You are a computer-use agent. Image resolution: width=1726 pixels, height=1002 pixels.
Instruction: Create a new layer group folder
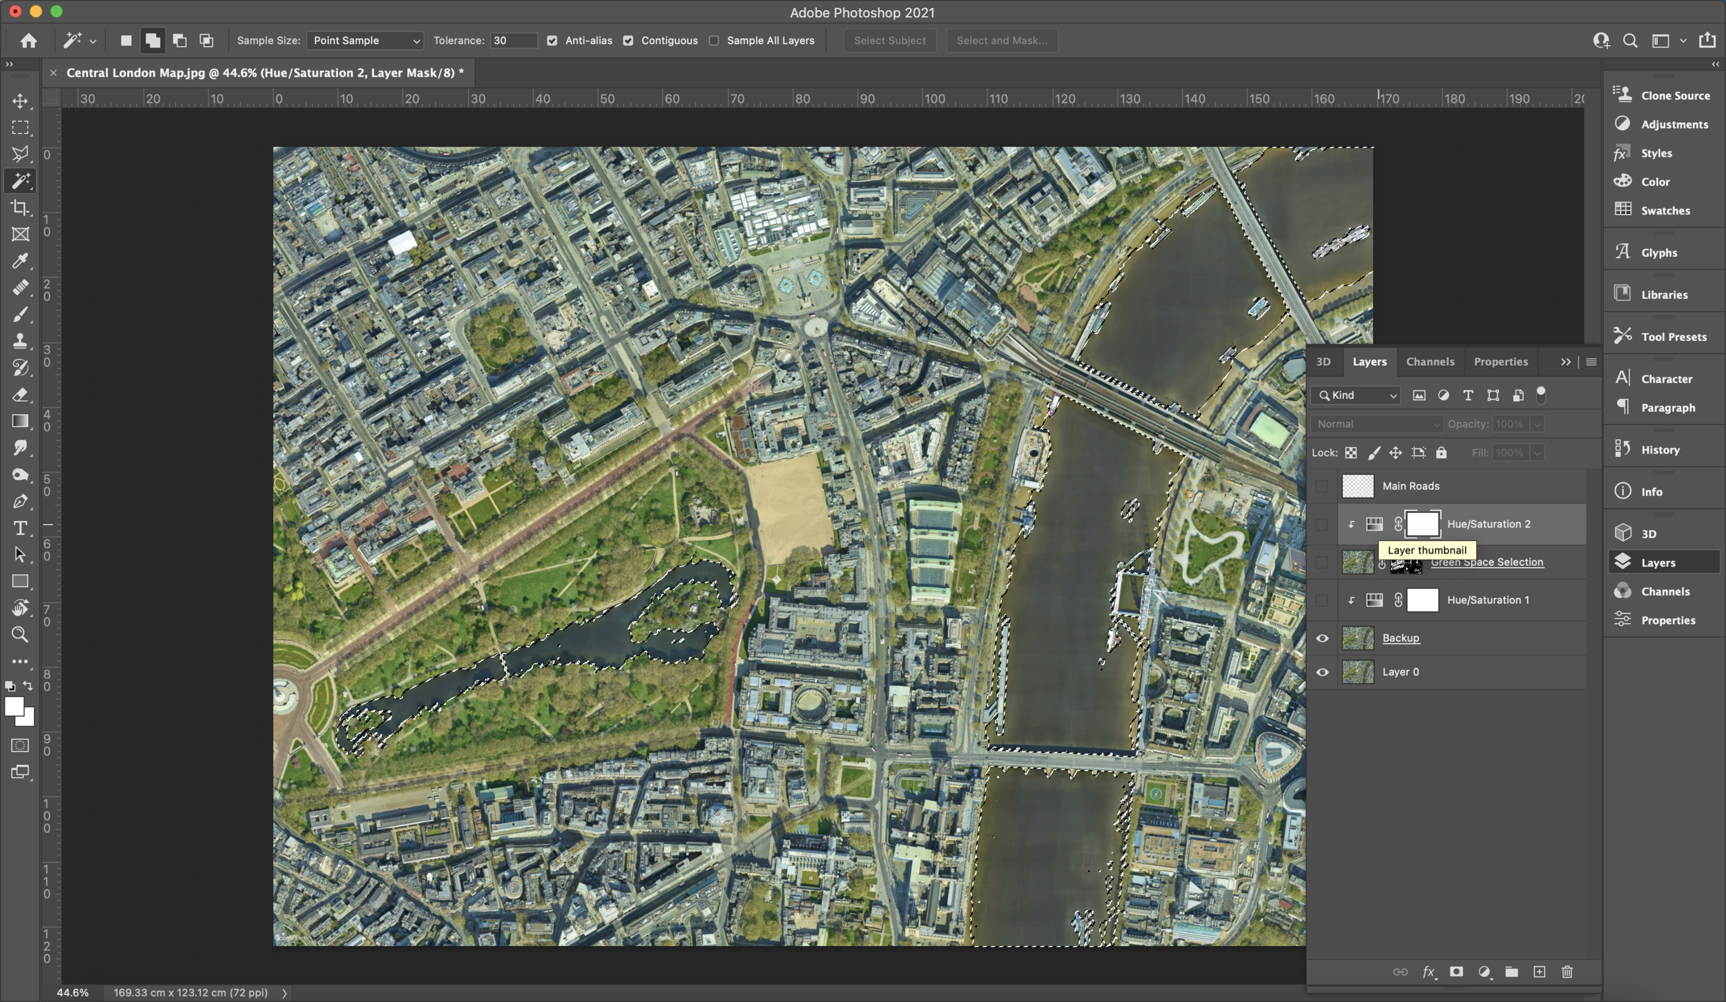(1511, 972)
